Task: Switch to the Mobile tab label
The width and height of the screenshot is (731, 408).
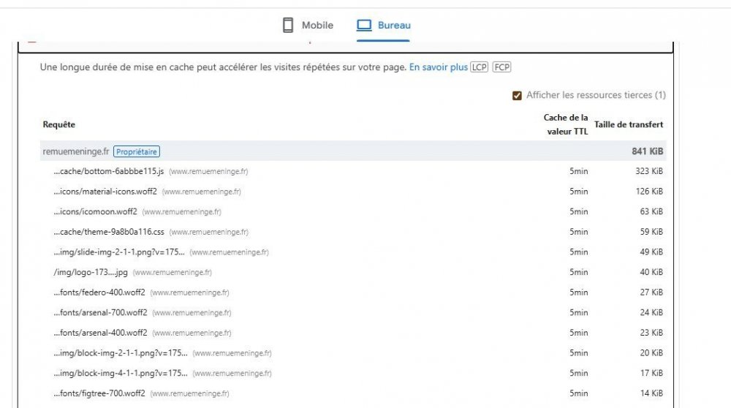Action: coord(317,26)
